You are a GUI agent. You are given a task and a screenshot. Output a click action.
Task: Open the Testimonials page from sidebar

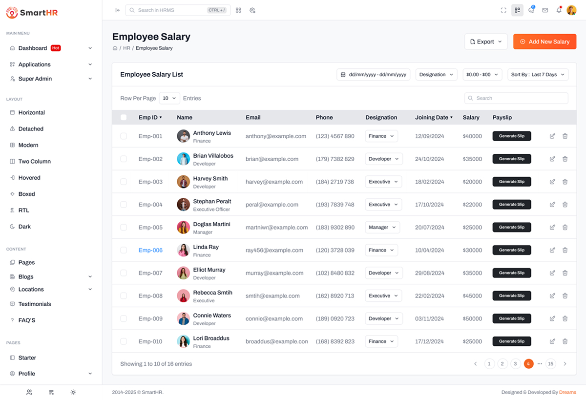click(34, 304)
